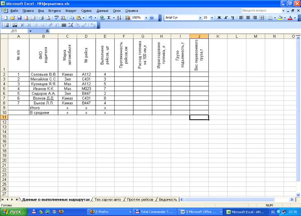Click the Save (floppy disk) icon
The height and width of the screenshot is (216, 301).
pos(19,18)
